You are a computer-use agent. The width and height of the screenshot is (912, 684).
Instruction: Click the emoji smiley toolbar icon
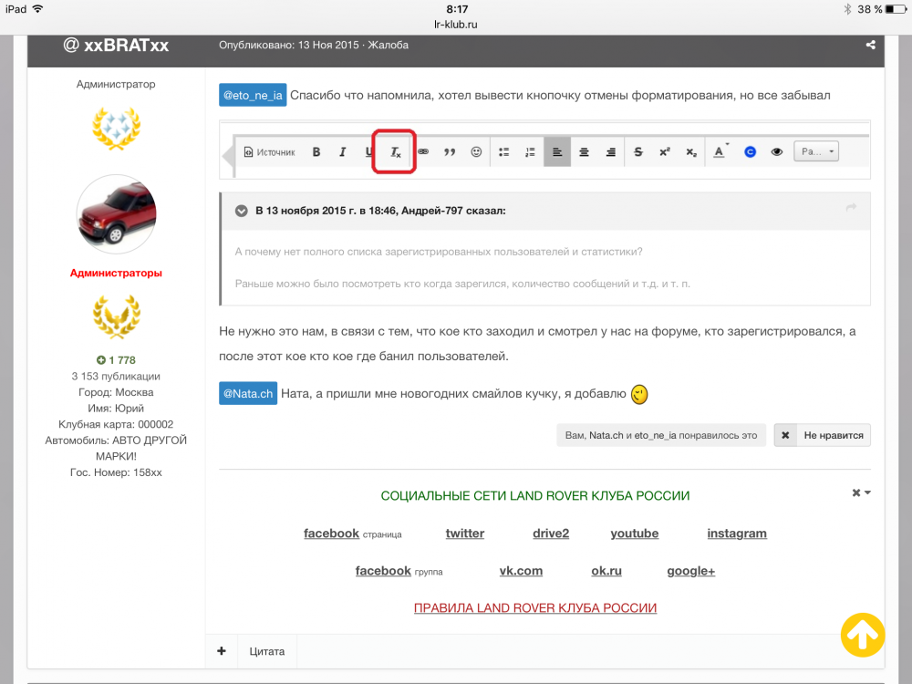[476, 152]
